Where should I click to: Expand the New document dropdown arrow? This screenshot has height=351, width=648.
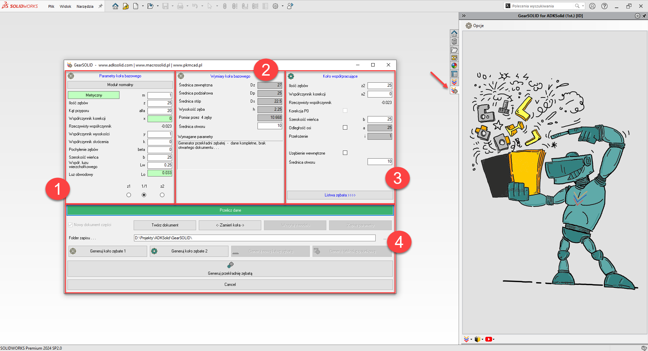click(x=143, y=6)
